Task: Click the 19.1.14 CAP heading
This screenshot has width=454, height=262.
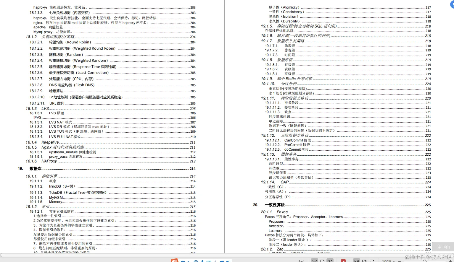Action: coord(346,182)
